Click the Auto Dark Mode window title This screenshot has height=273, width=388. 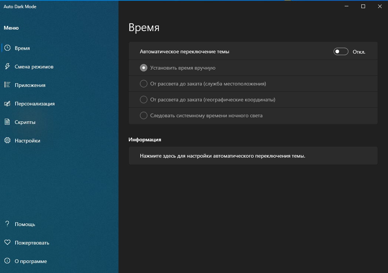pos(20,7)
